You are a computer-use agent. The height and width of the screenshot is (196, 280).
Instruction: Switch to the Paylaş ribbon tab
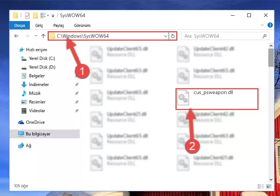tap(59, 25)
